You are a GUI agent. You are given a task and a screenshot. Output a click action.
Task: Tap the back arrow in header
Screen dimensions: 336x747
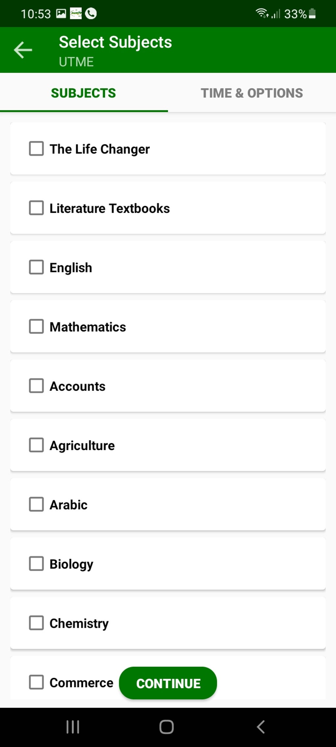[23, 50]
